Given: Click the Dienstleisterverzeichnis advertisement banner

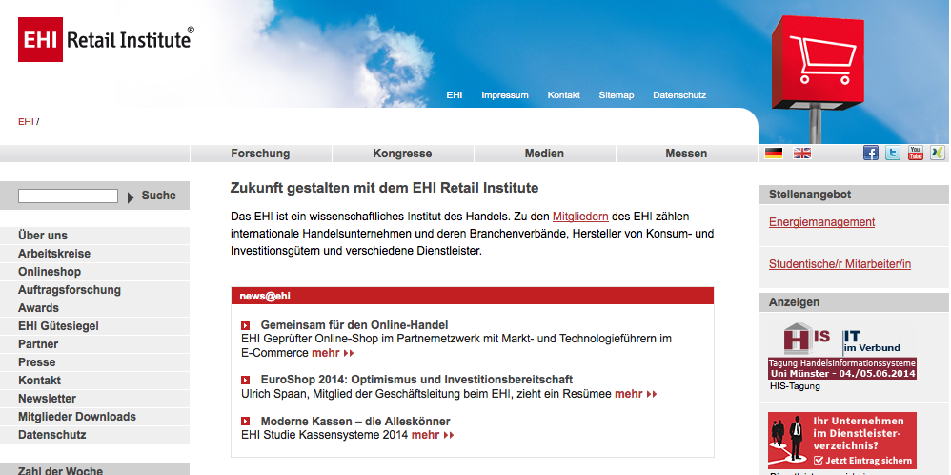Looking at the screenshot, I should (842, 441).
